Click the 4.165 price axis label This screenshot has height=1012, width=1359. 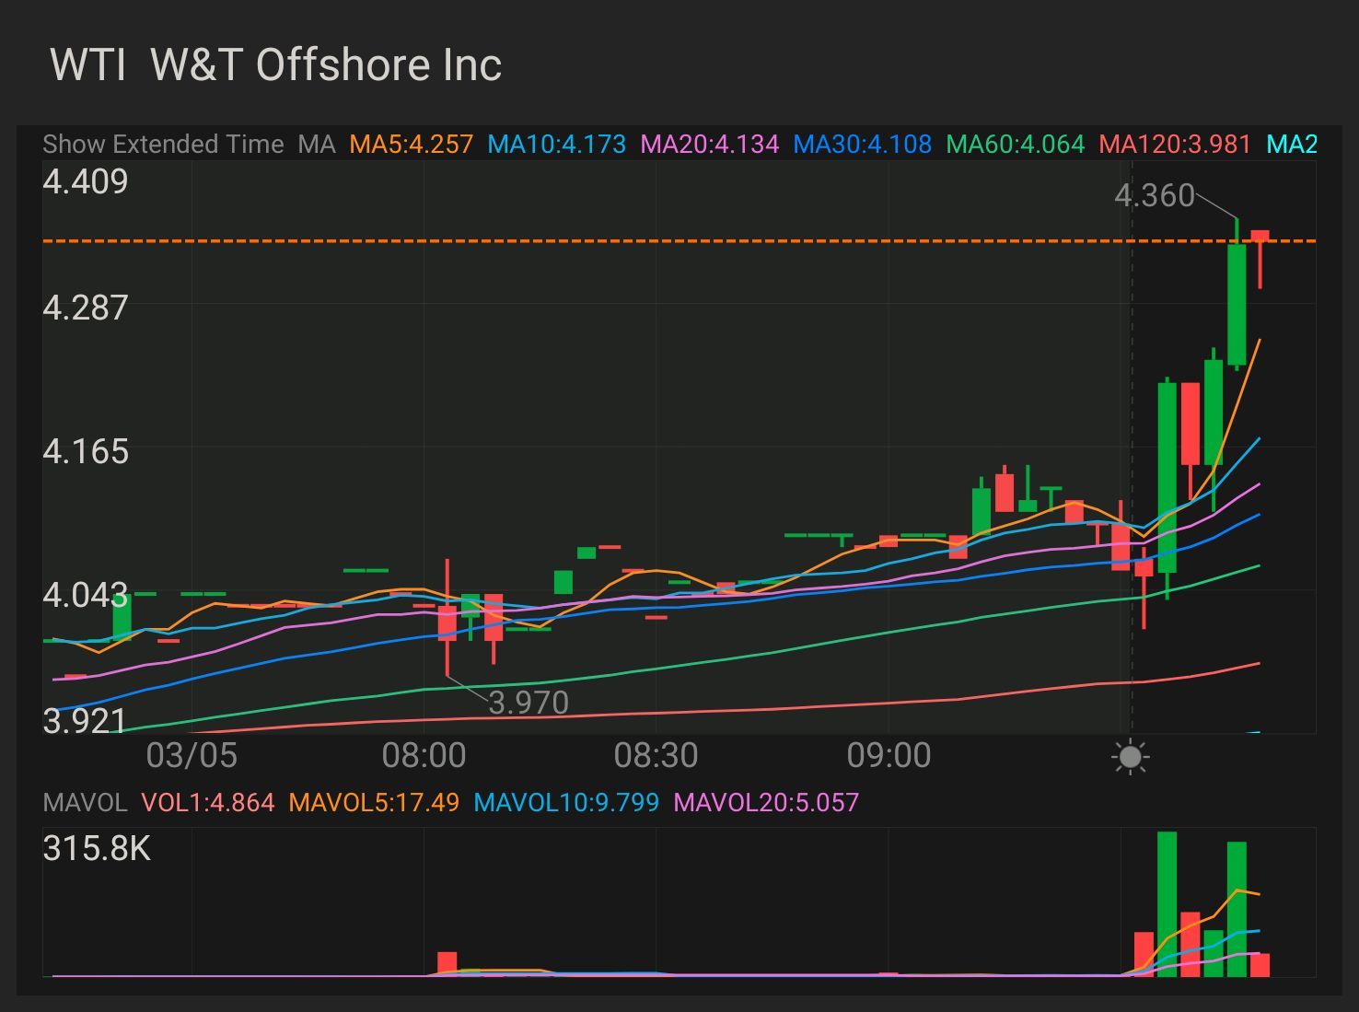[86, 451]
